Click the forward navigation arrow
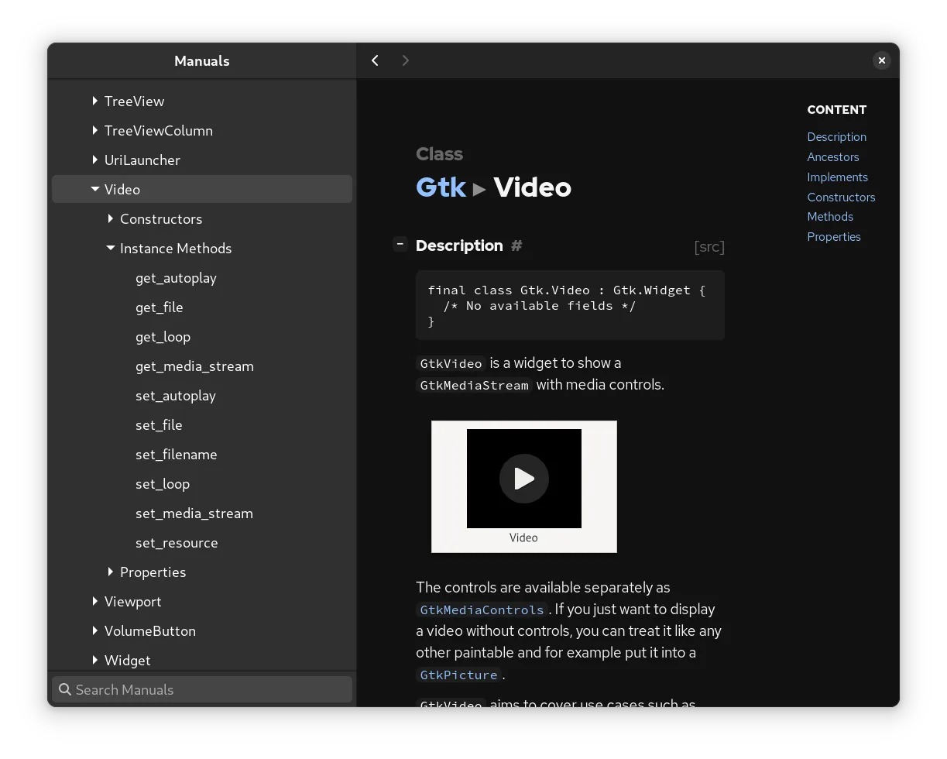 406,60
